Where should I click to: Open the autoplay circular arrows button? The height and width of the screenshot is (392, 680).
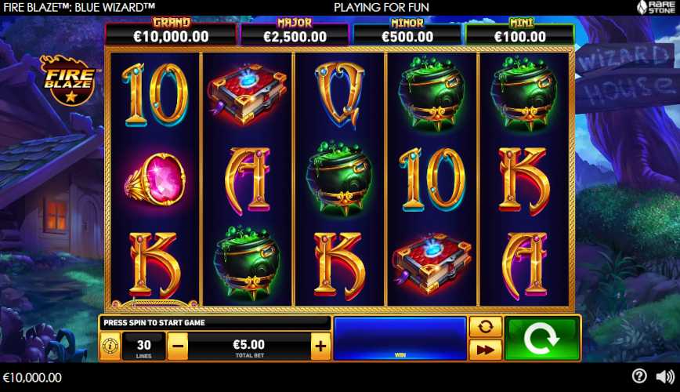[485, 327]
